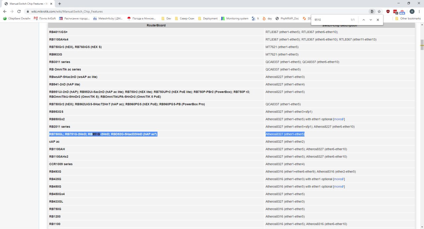
Task: Click the RBM33G cell
Action: pos(156,54)
